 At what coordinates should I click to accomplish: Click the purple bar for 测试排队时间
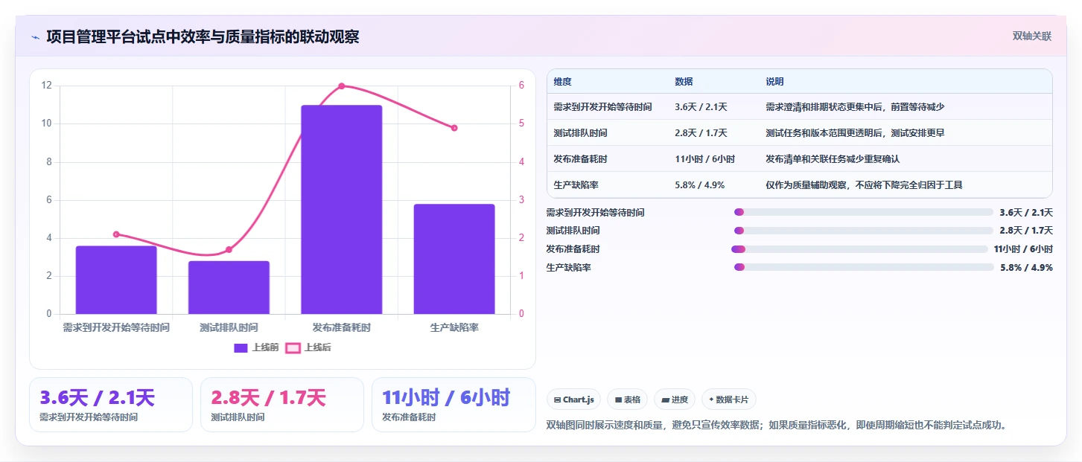[229, 287]
